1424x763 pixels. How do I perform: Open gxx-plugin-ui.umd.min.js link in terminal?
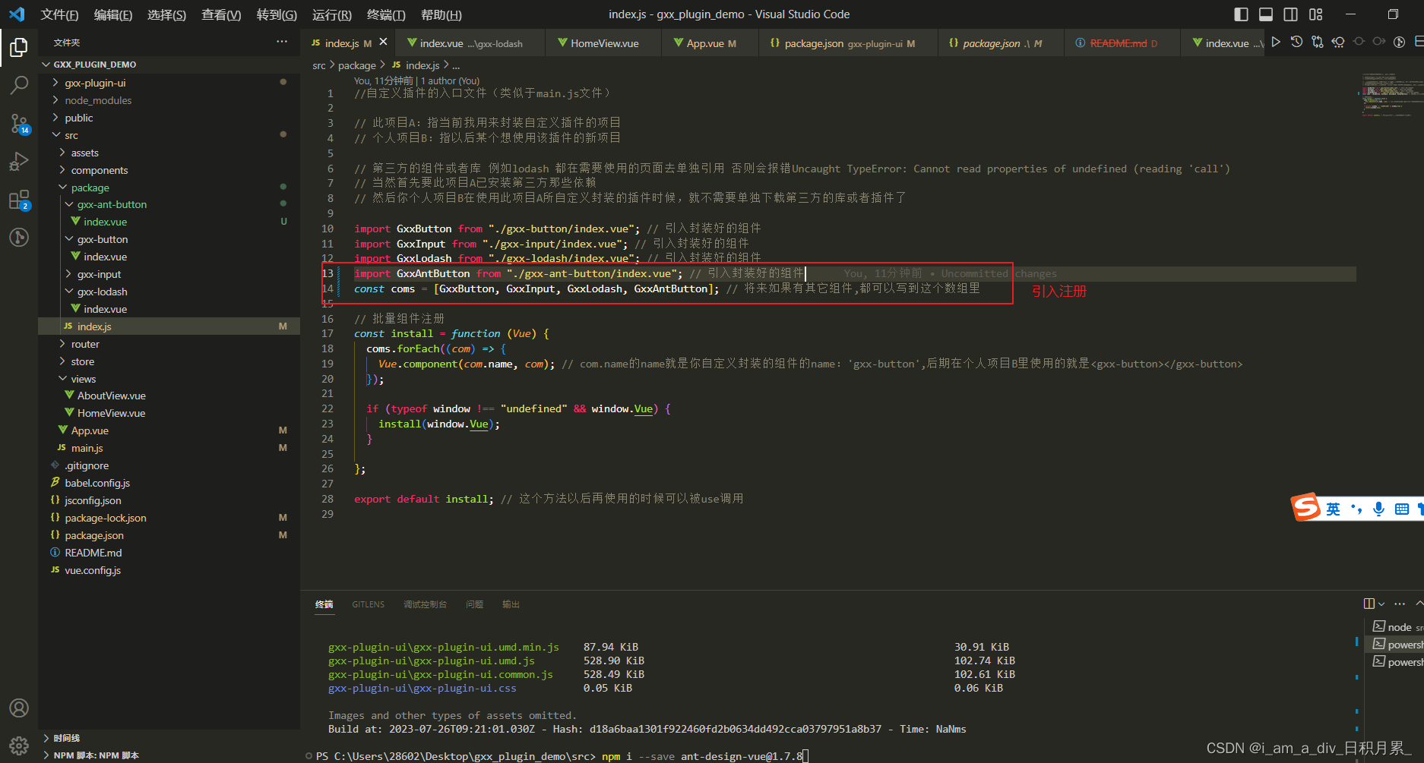[443, 647]
